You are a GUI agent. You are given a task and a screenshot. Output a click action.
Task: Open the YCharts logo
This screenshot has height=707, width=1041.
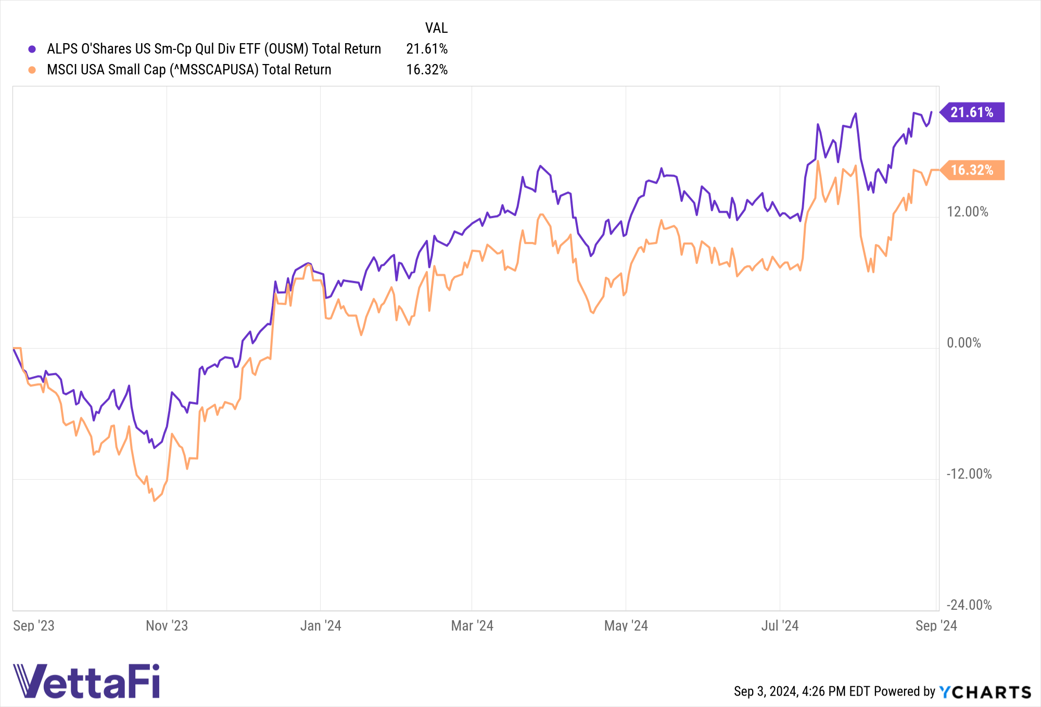(x=985, y=692)
